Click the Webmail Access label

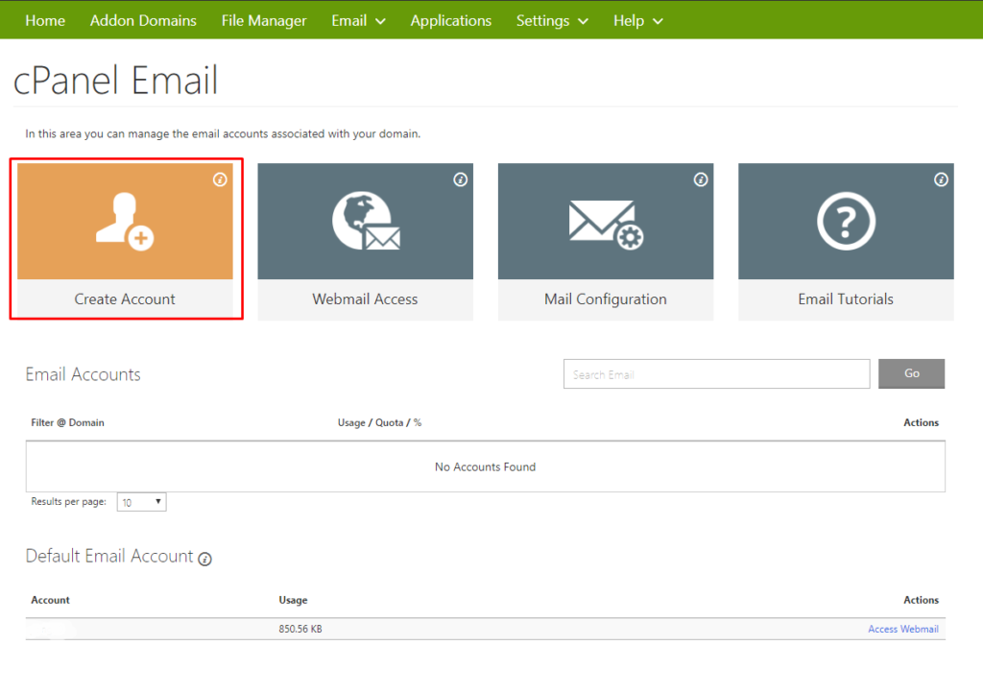coord(365,299)
